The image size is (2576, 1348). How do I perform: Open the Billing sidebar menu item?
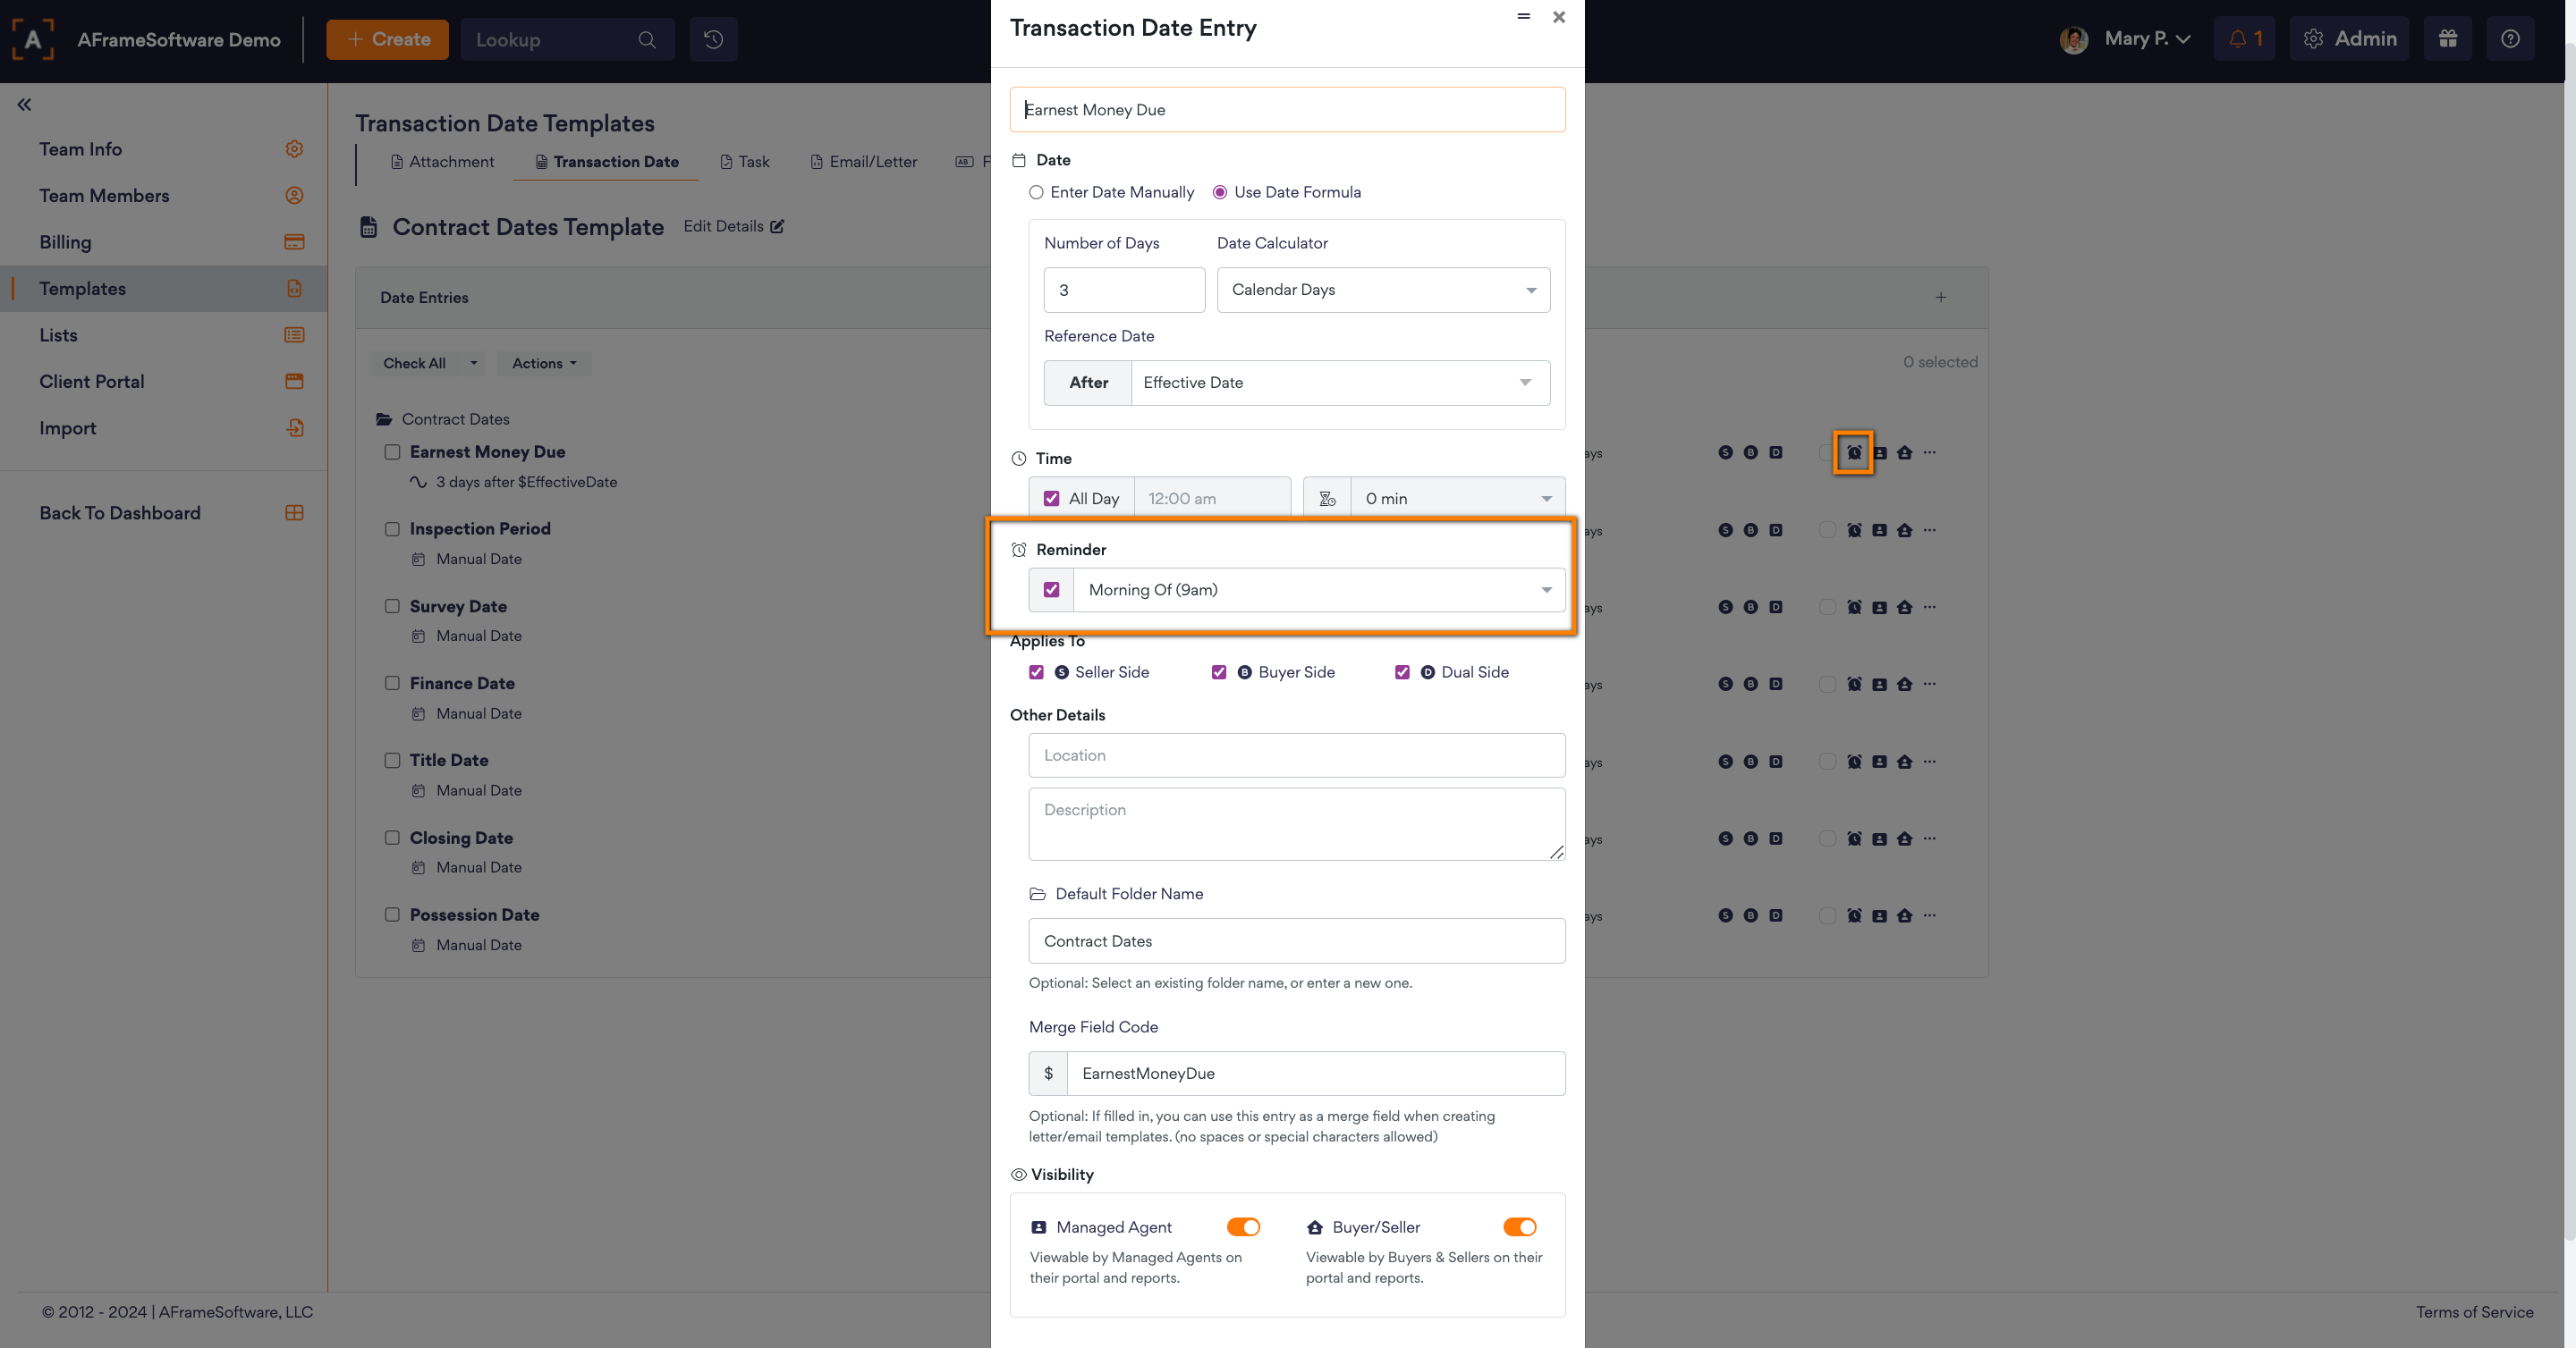[66, 242]
